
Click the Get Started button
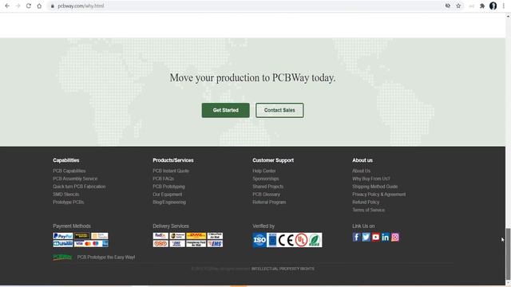click(x=225, y=110)
